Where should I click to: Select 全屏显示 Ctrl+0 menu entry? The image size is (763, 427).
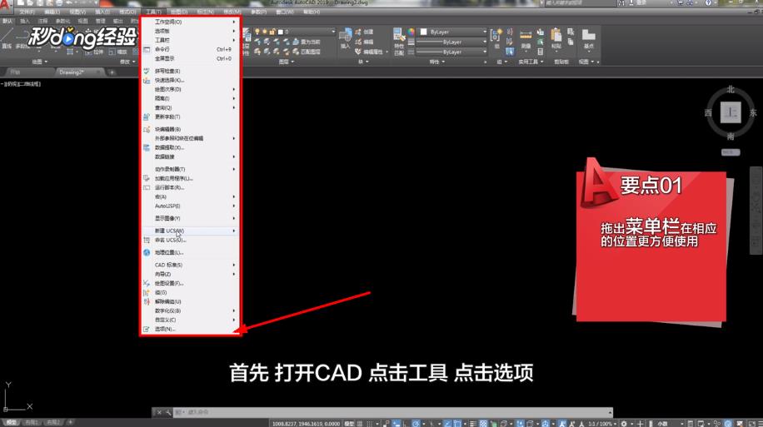[x=190, y=58]
